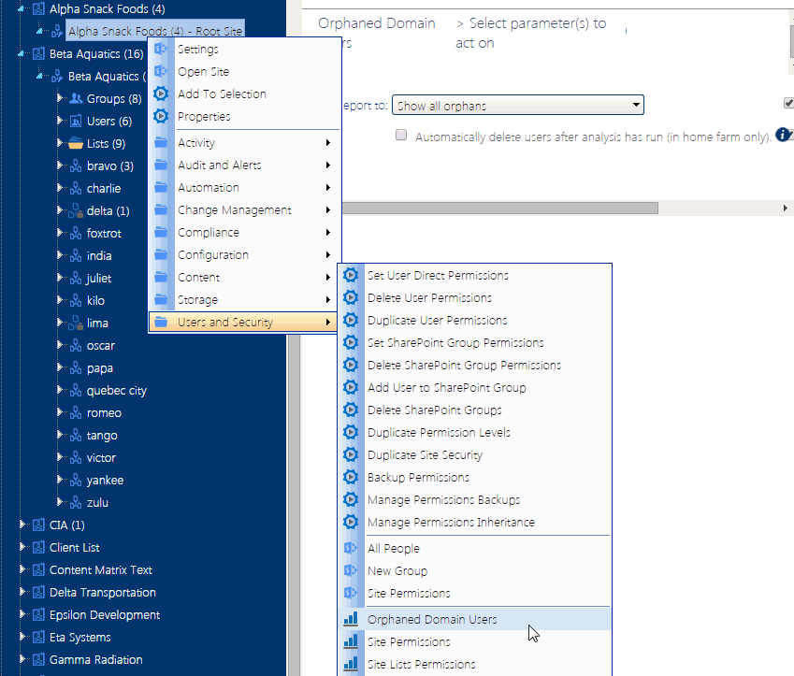Screen dimensions: 794x676
Task: Select Manage Permissions Inheritance menu entry
Action: [x=451, y=523]
